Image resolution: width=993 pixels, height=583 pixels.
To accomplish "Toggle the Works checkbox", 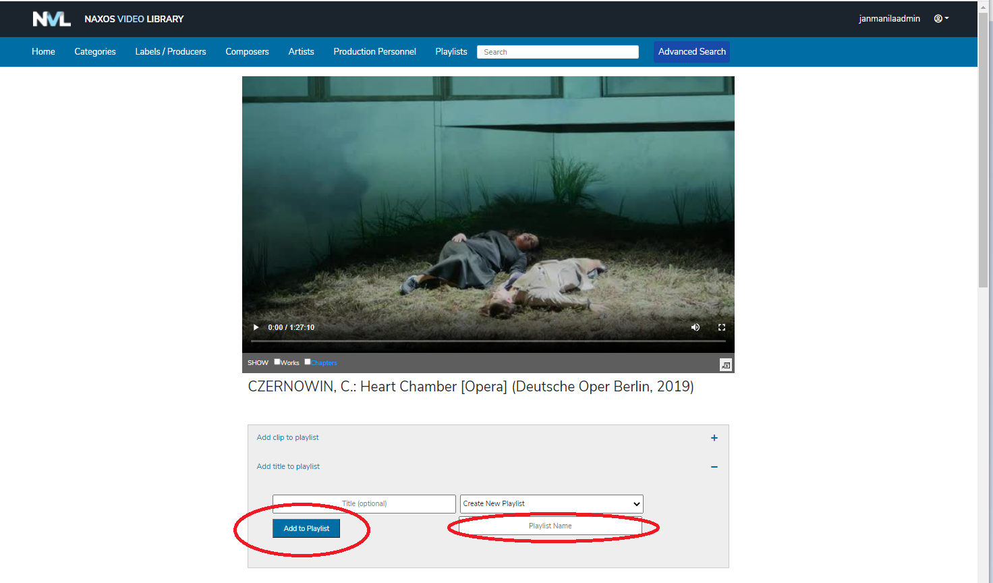I will [277, 362].
